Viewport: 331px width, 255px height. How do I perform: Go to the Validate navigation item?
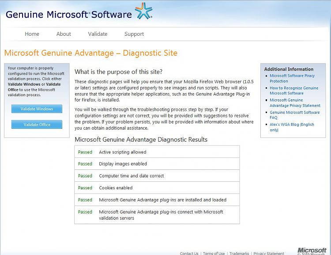point(98,34)
